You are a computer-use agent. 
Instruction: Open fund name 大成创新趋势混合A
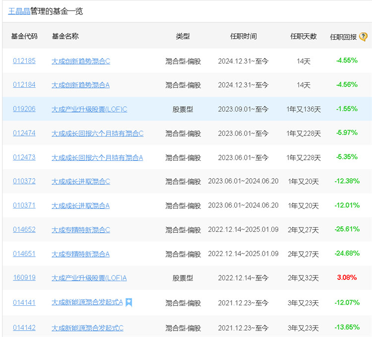(81, 85)
